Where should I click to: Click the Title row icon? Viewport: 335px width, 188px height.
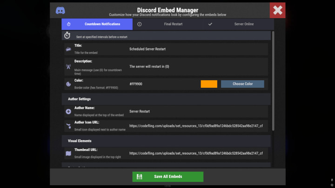[68, 49]
